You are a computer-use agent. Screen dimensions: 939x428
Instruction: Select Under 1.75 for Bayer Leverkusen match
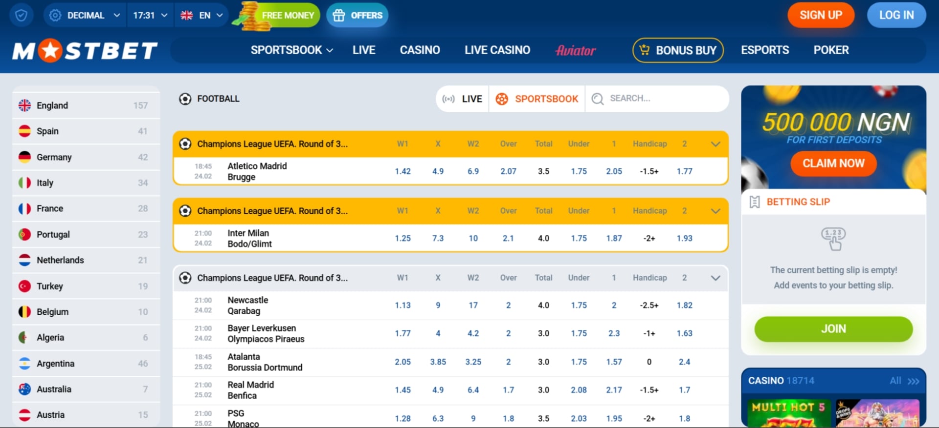pos(579,333)
